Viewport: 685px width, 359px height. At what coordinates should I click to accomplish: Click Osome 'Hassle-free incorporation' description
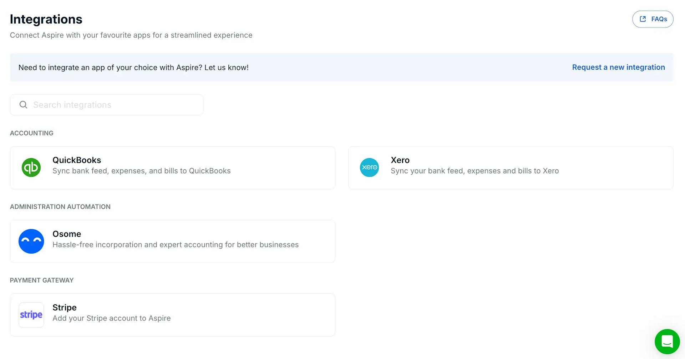click(x=175, y=245)
